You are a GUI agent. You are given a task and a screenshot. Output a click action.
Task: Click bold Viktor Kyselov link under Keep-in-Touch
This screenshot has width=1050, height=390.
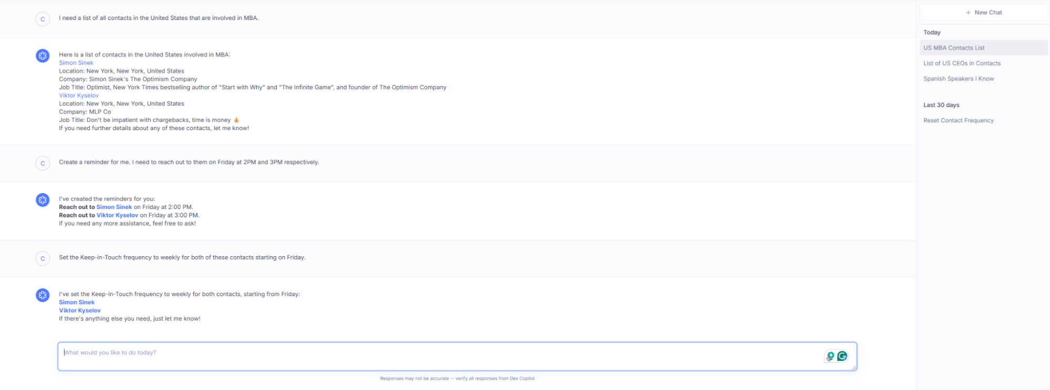80,311
